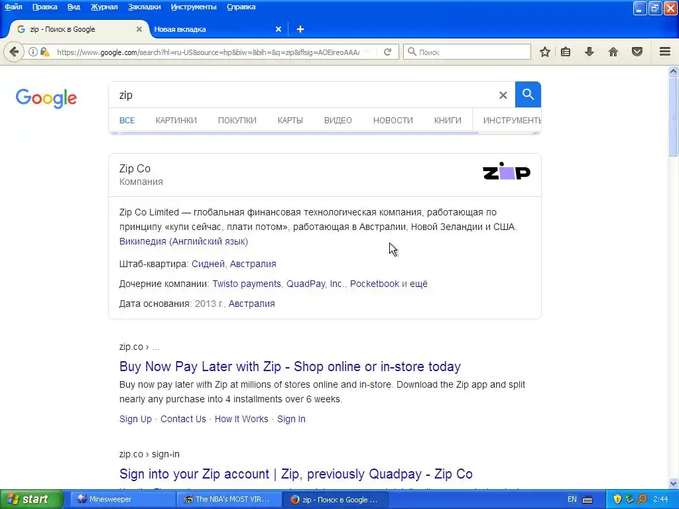Close the 'zip - Поиск в Google' tab
679x509 pixels.
pyautogui.click(x=139, y=29)
